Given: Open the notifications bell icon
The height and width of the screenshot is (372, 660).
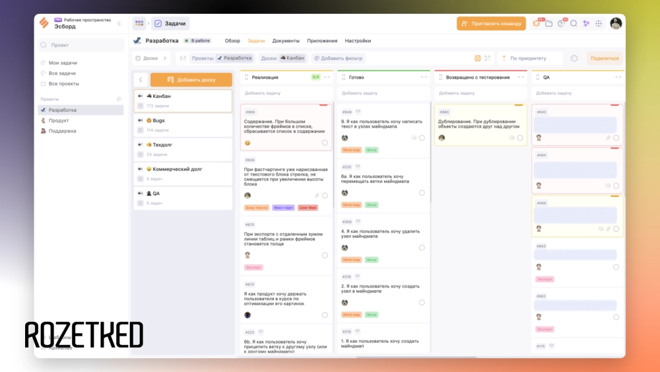Looking at the screenshot, I should point(536,24).
